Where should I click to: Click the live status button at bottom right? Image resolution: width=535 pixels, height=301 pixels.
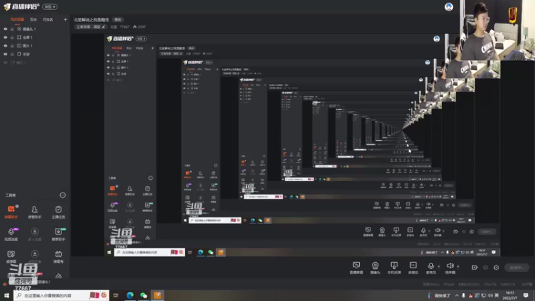tap(517, 268)
